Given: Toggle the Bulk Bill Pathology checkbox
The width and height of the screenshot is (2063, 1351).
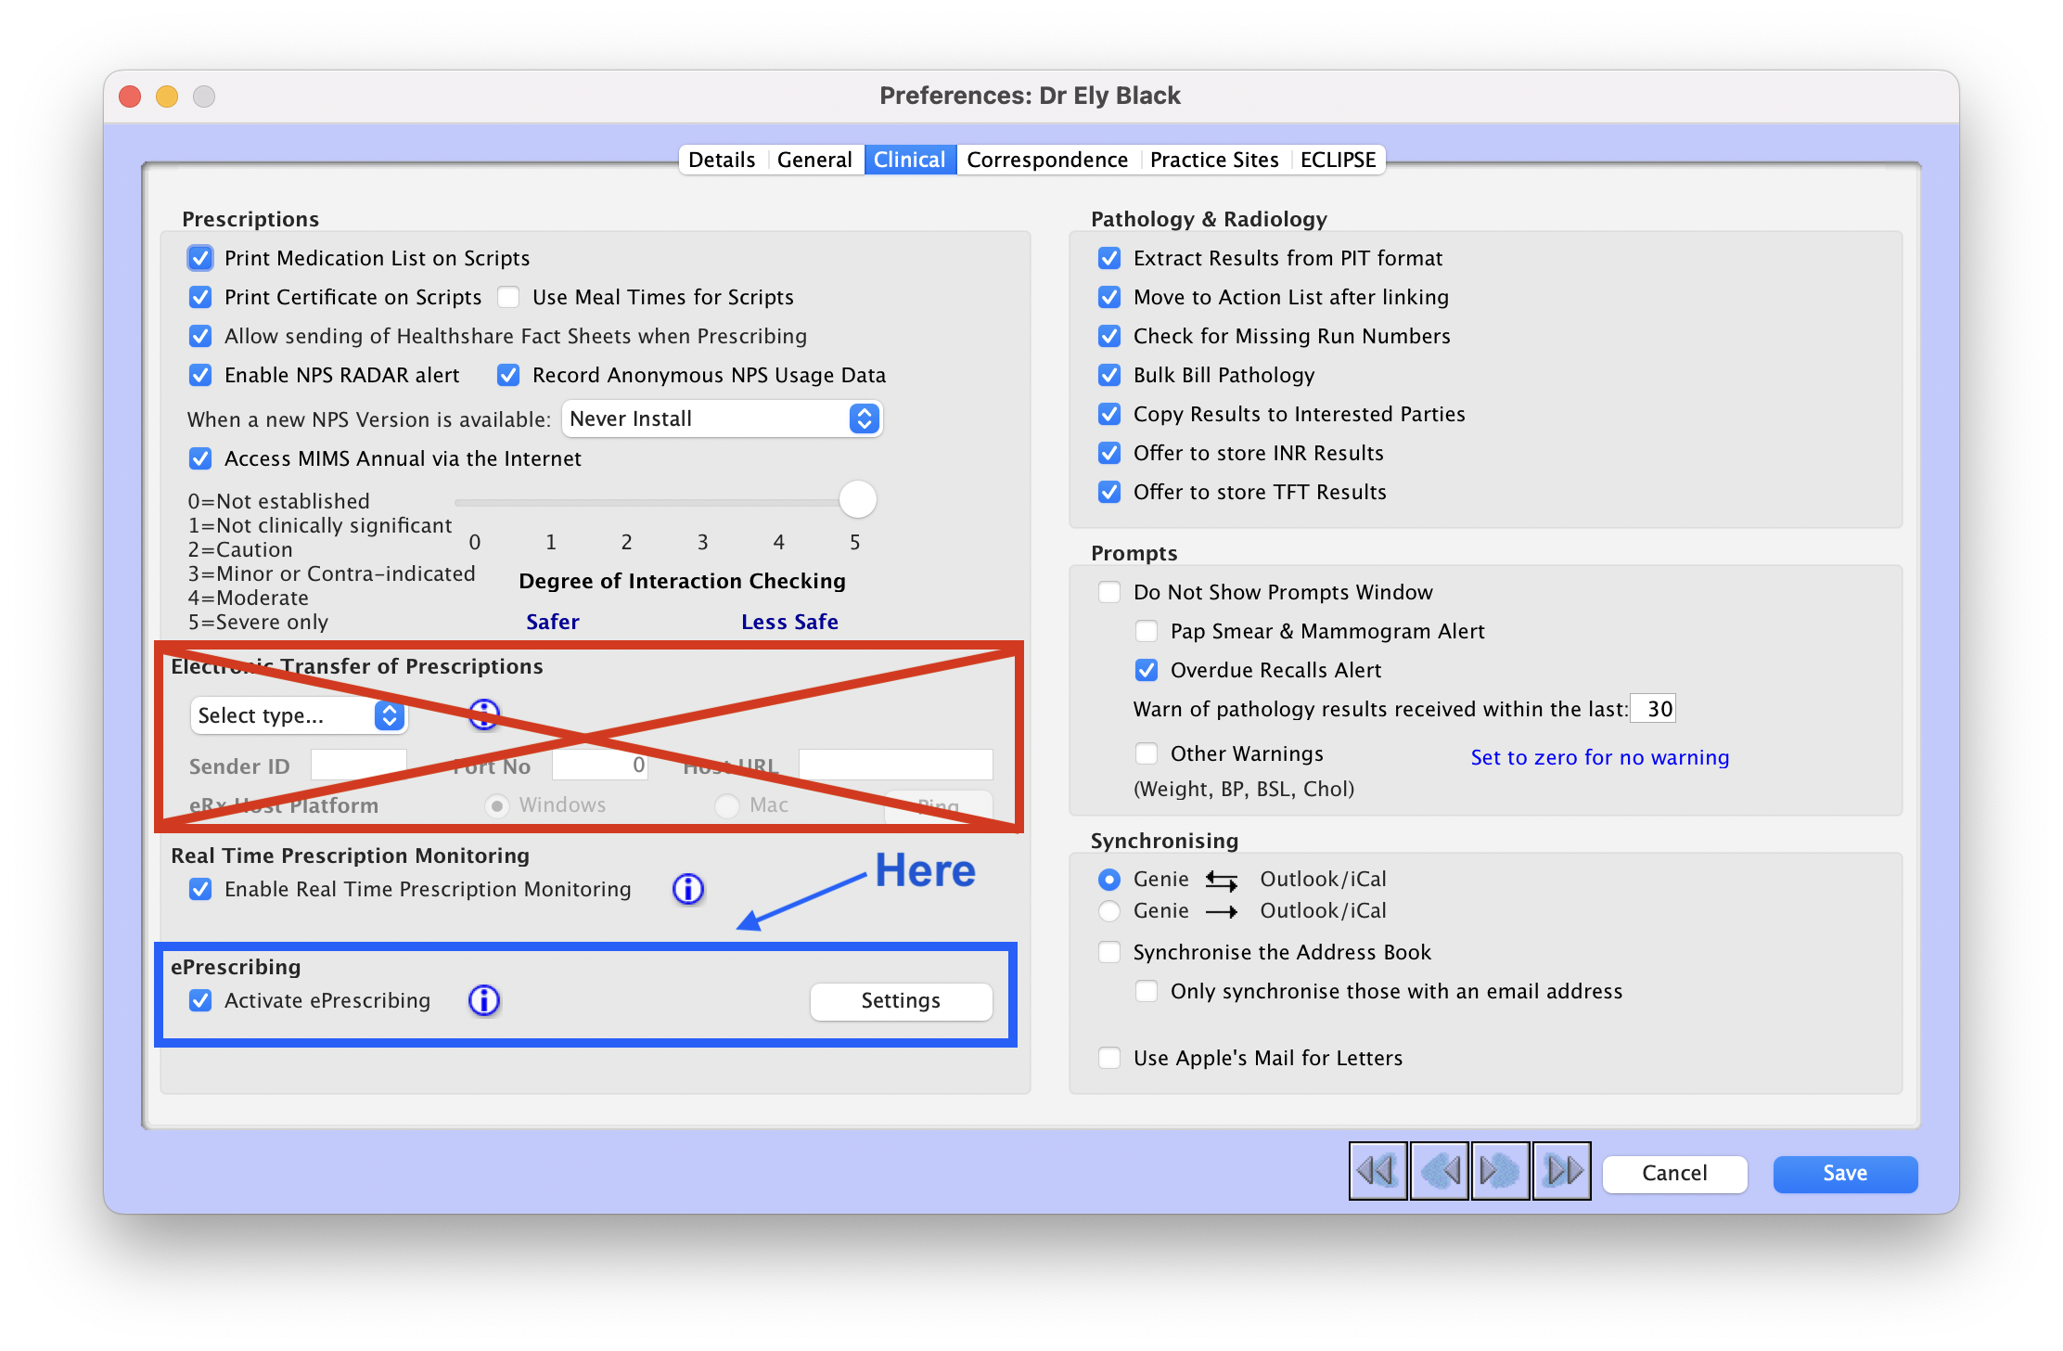Looking at the screenshot, I should 1109,375.
